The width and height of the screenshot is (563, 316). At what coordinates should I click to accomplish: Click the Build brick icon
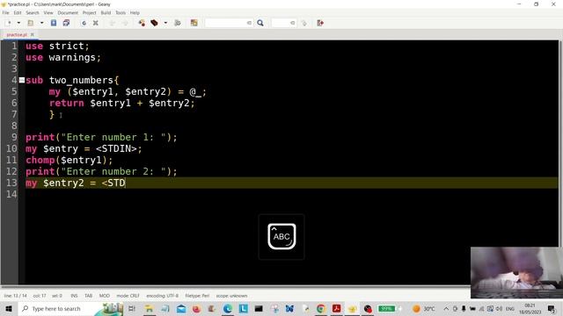tap(155, 23)
